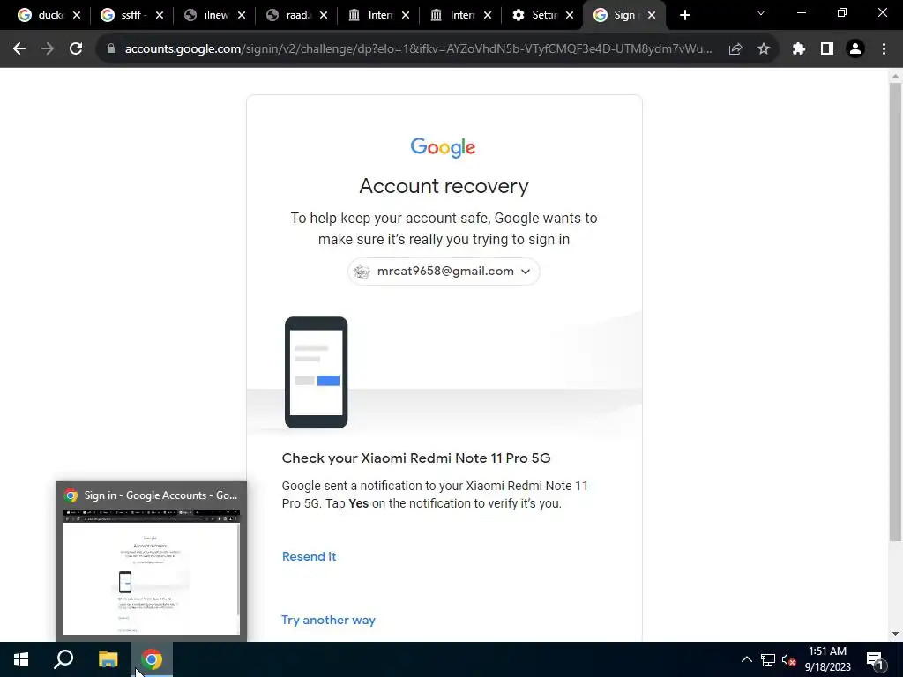Image resolution: width=903 pixels, height=677 pixels.
Task: Open a new tab with the plus icon
Action: pyautogui.click(x=684, y=16)
